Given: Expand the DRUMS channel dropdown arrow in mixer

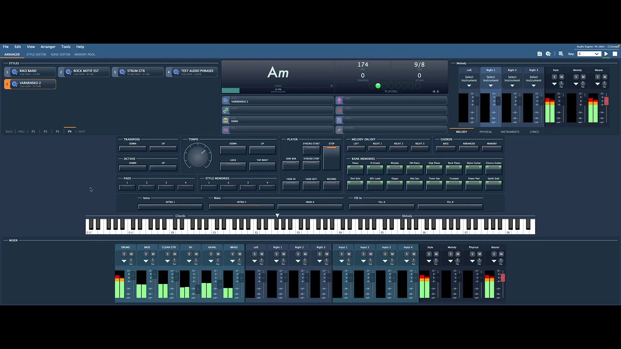Looking at the screenshot, I should coord(124,261).
